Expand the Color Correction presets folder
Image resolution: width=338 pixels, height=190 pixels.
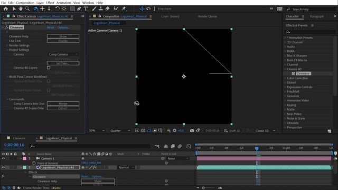(285, 78)
